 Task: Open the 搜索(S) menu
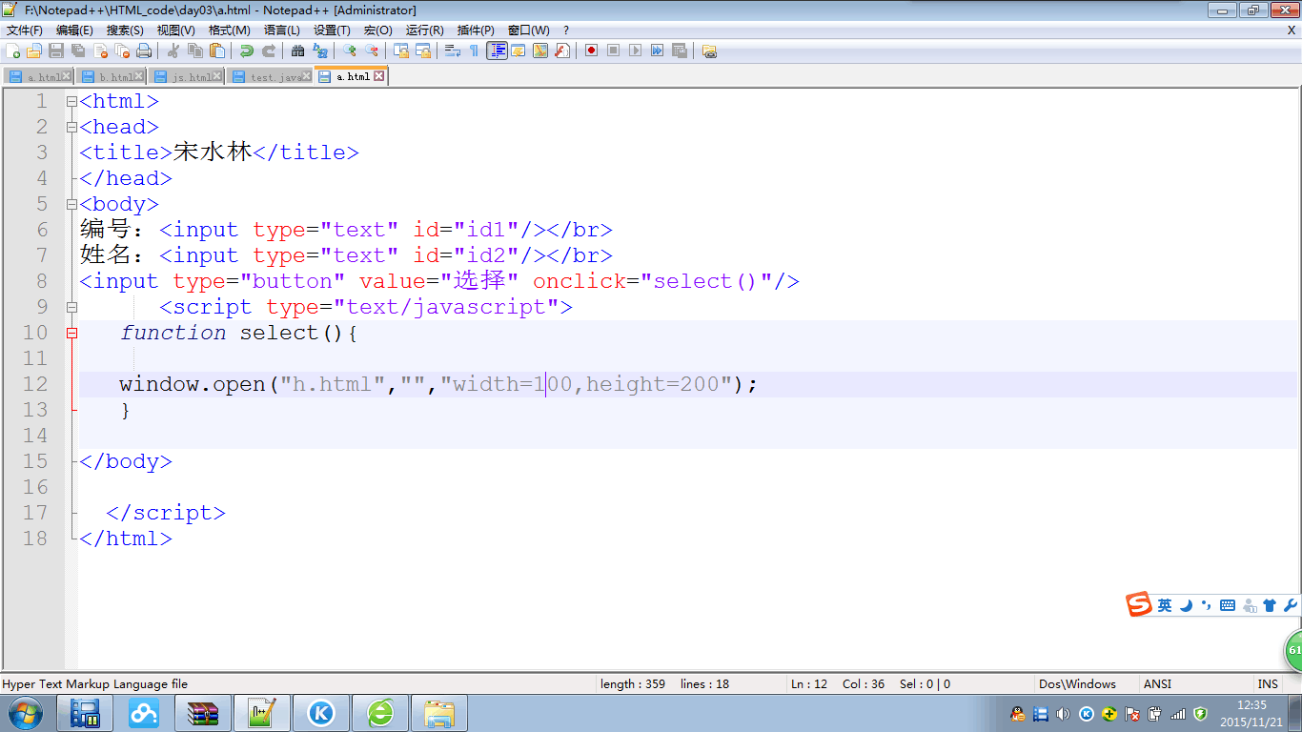[125, 30]
